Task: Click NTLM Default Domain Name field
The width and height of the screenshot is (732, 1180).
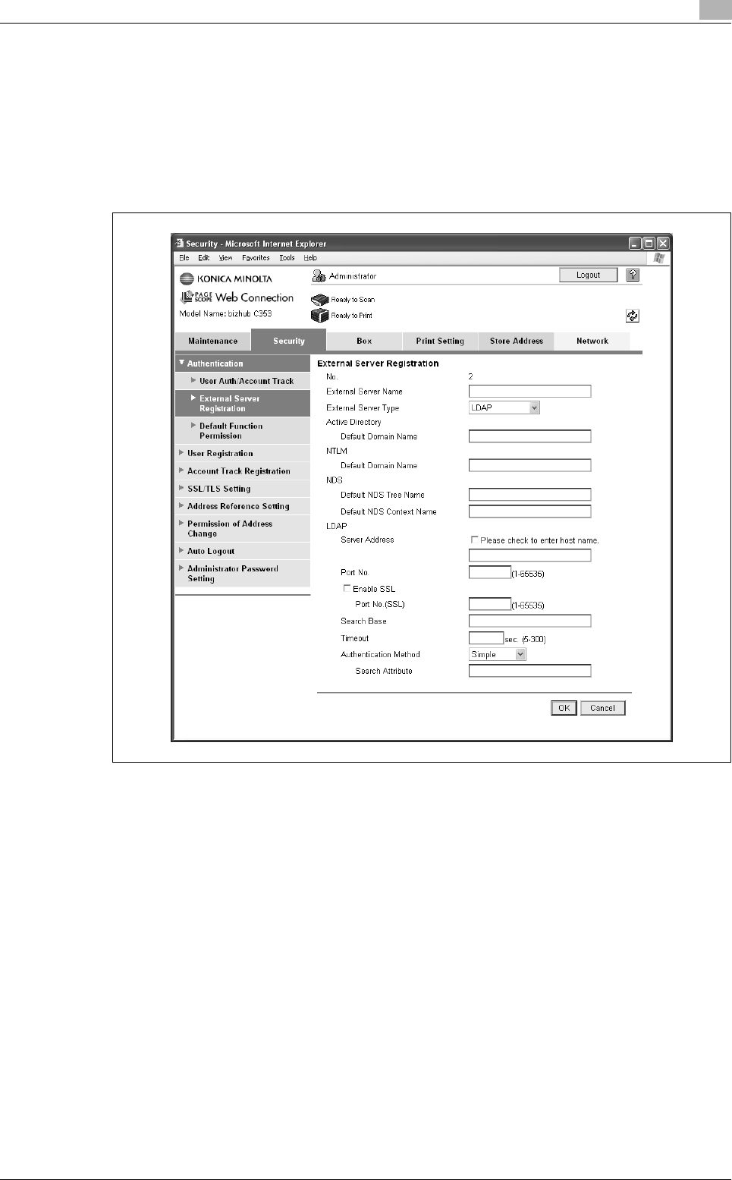Action: [x=529, y=465]
